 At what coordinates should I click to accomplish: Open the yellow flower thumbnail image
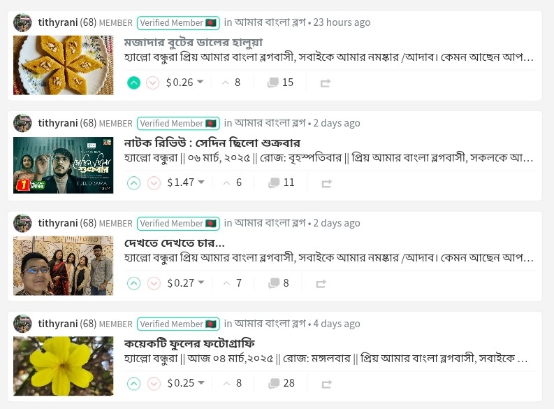pos(64,366)
